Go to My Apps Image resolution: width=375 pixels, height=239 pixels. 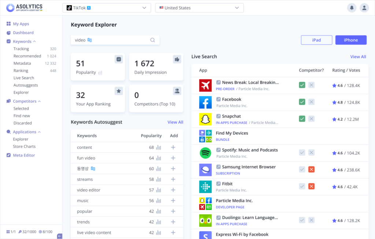tap(21, 24)
